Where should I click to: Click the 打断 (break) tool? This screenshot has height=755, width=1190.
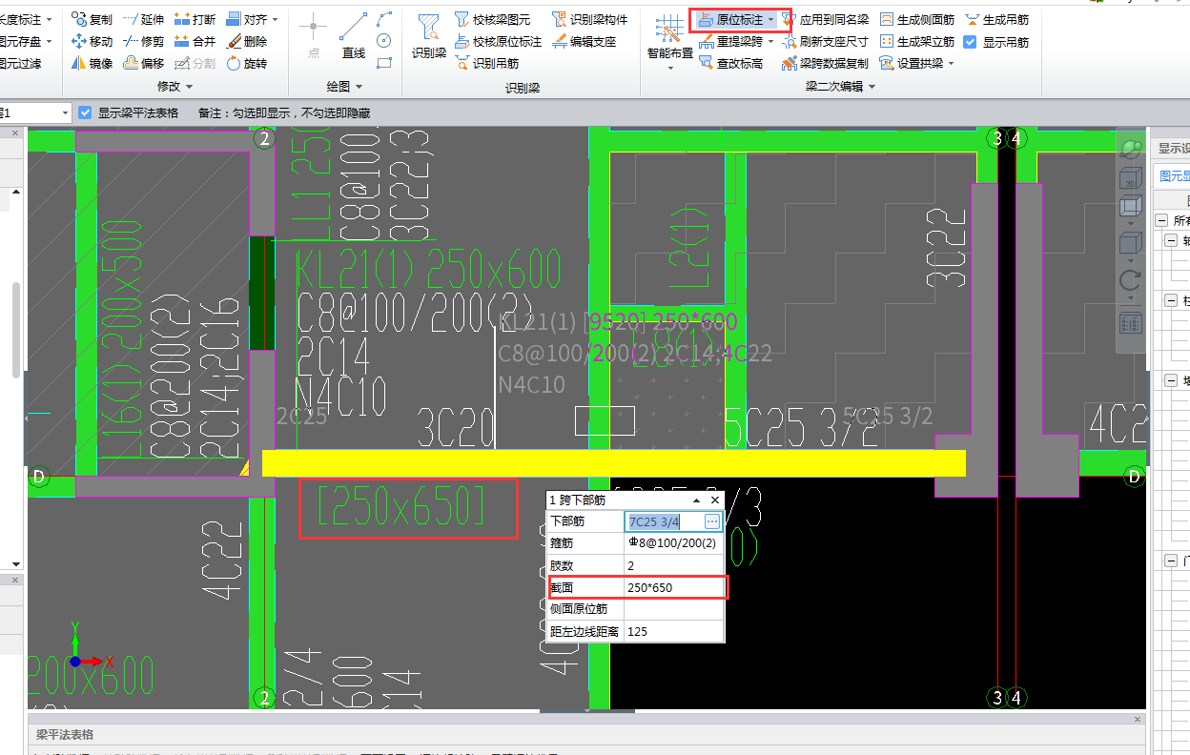(x=195, y=19)
